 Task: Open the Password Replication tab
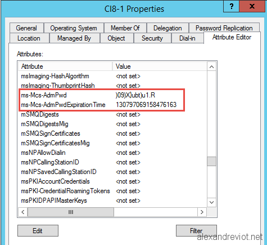click(224, 28)
